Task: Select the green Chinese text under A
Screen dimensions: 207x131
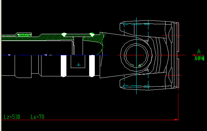Action: [x=199, y=58]
